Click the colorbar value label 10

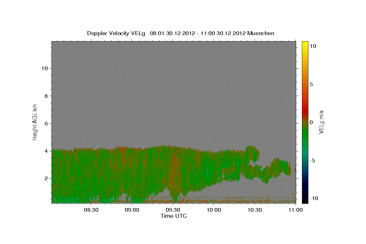point(313,46)
